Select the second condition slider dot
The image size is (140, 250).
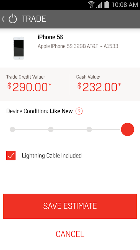click(51, 129)
